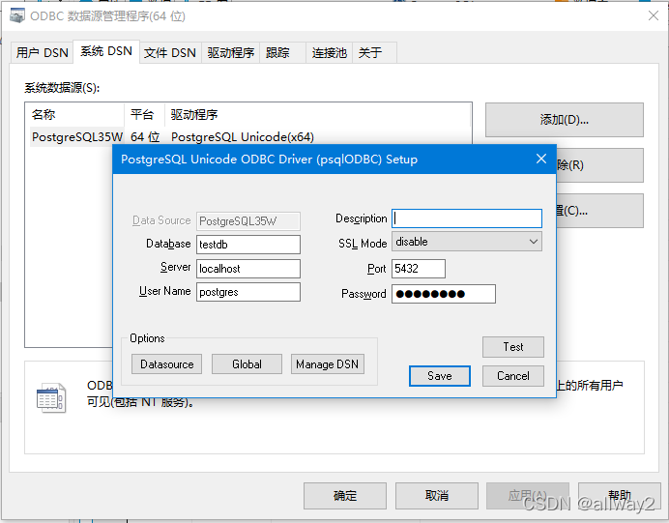Click the 驱动程序 column header
Viewport: 669px width, 523px height.
click(x=318, y=114)
